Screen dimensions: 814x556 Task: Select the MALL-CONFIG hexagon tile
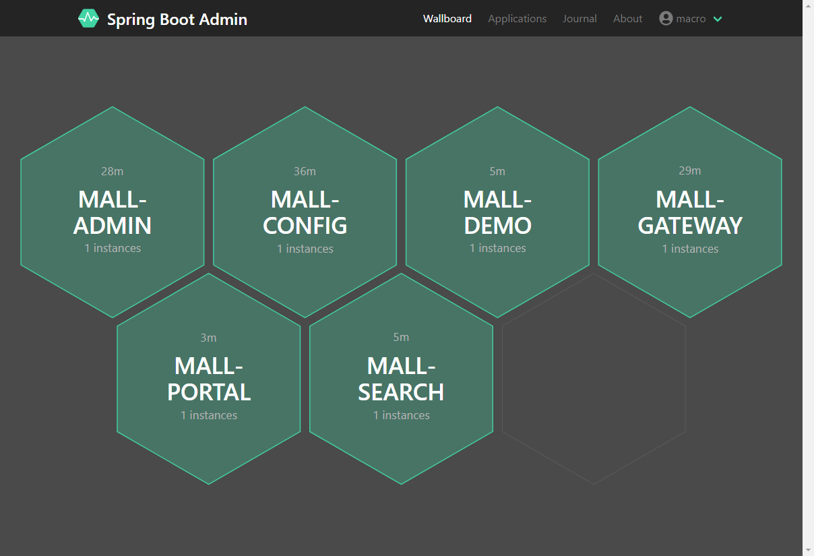tap(305, 212)
